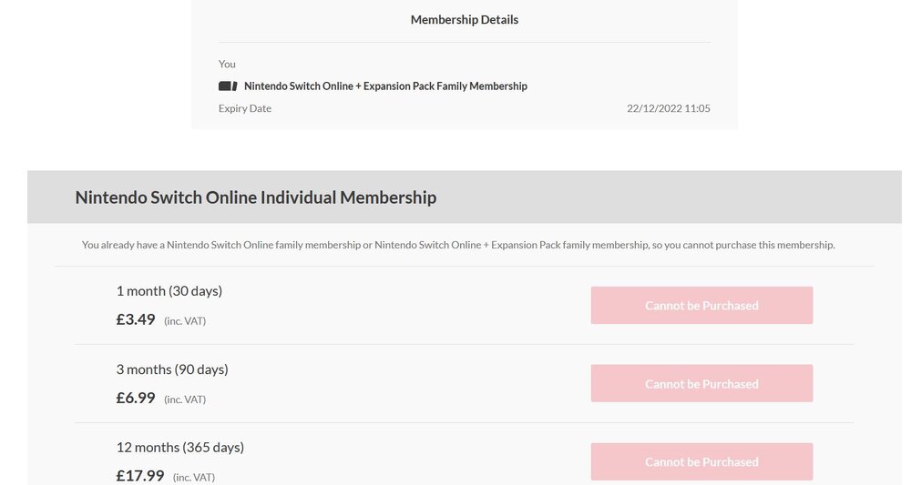Select the £6.99 price
Screen dimensions: 911x485
tap(136, 398)
